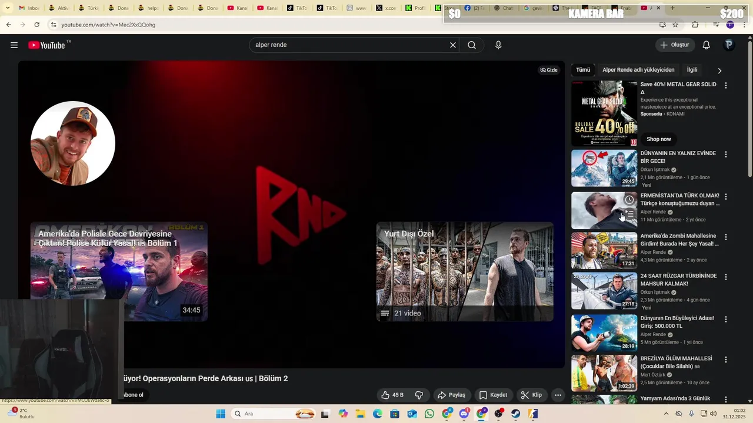Viewport: 753px width, 423px height.
Task: Click the Shop now button
Action: pyautogui.click(x=659, y=139)
